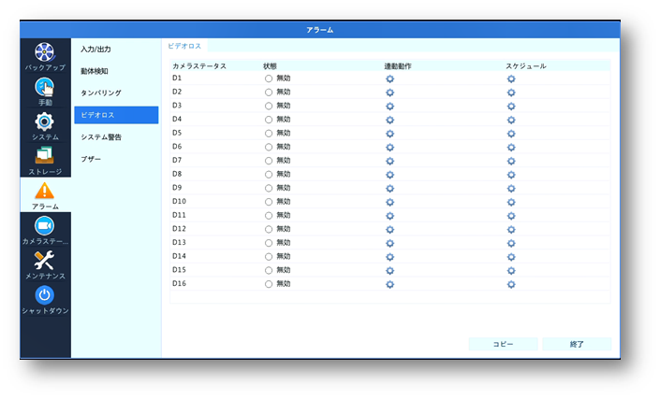Open the バックアップ (Backup) sidebar icon
The width and height of the screenshot is (660, 399).
[45, 52]
